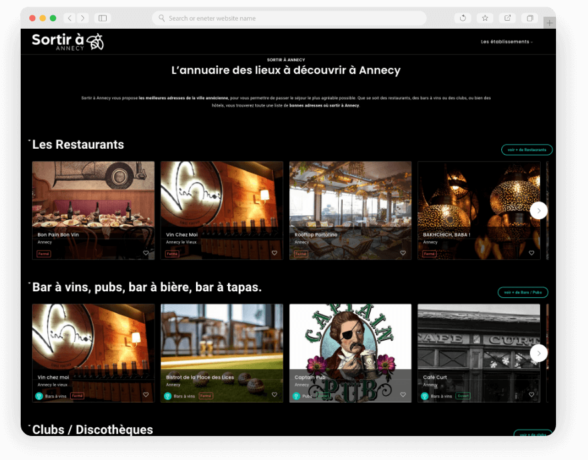Viewport: 588px width, 460px height.
Task: Open a new tab with the plus button
Action: (549, 23)
